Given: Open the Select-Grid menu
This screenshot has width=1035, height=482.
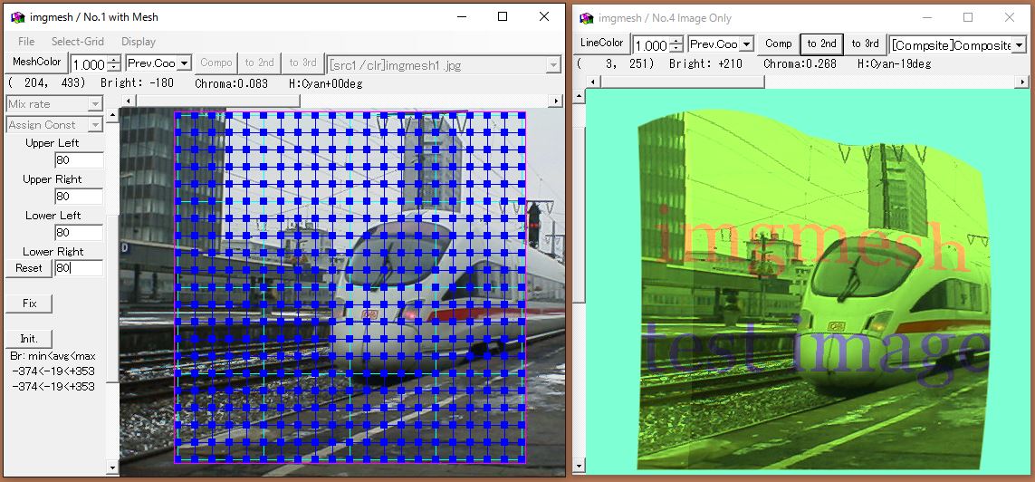Looking at the screenshot, I should coord(77,42).
